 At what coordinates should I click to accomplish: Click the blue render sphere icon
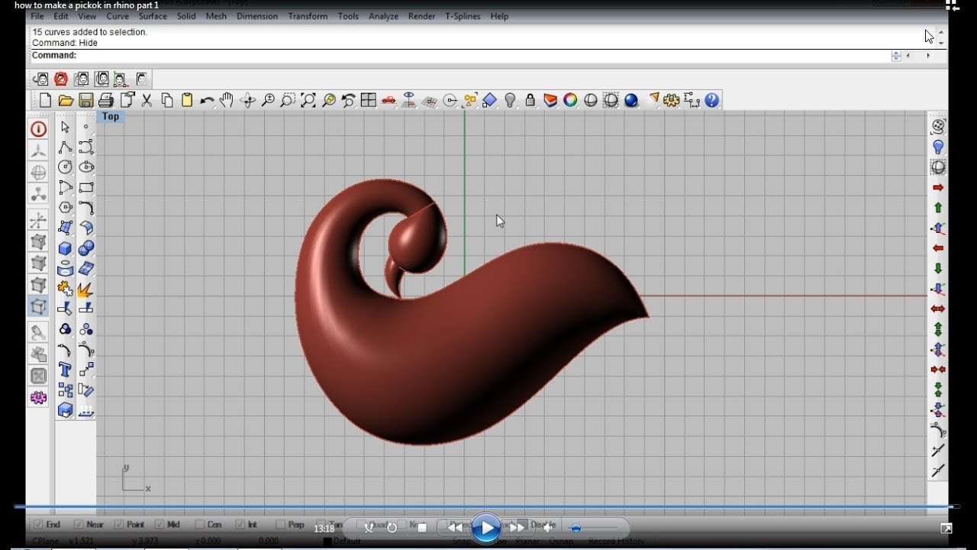click(x=630, y=100)
